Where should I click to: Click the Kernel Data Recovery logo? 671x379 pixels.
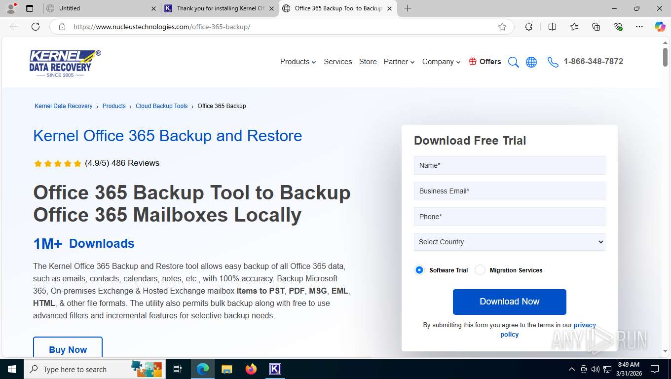65,63
